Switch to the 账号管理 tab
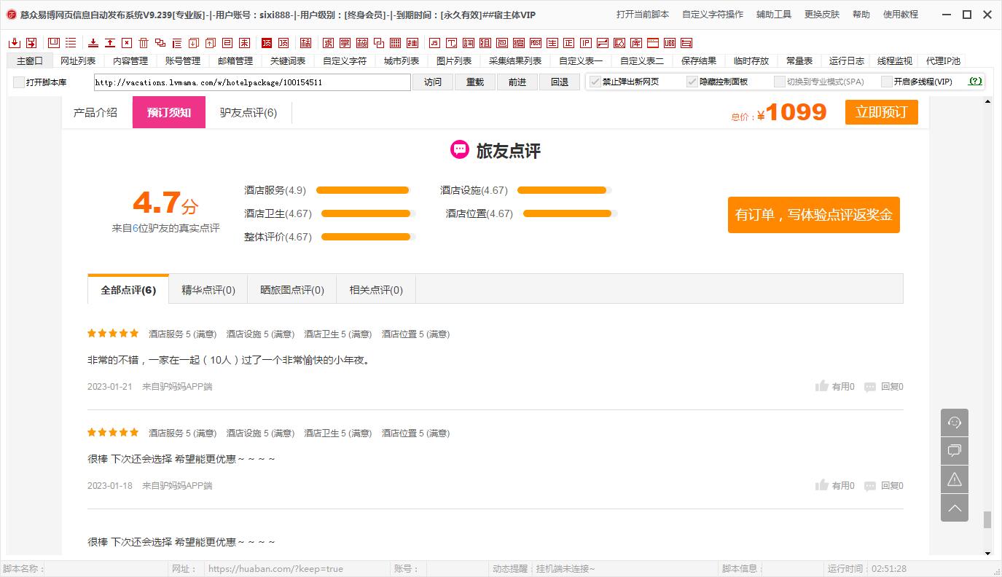 pos(183,61)
